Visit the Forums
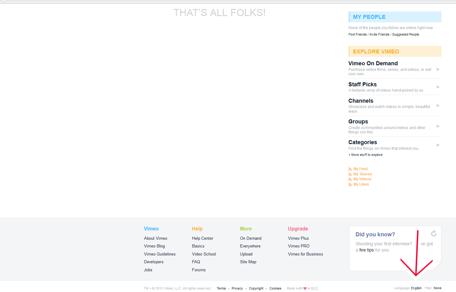The width and height of the screenshot is (456, 292). click(199, 270)
